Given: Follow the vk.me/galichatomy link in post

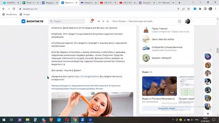Looking at the screenshot, I should tap(87, 77).
